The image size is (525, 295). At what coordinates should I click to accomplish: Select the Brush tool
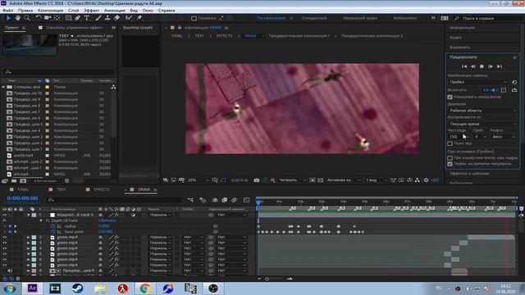click(x=98, y=18)
